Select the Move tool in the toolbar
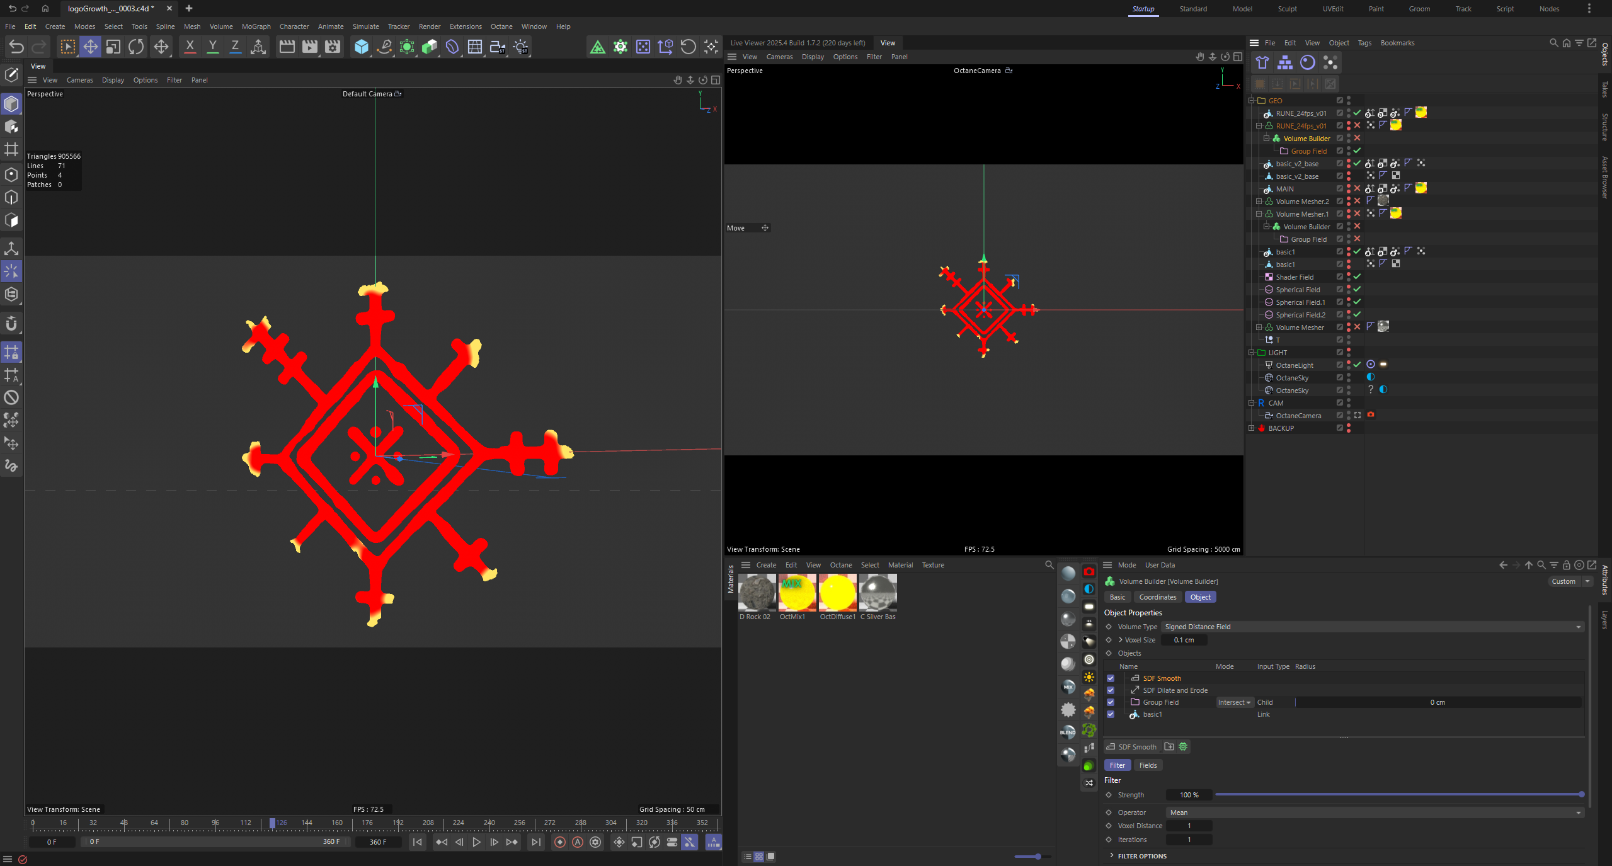The width and height of the screenshot is (1612, 866). click(x=91, y=47)
